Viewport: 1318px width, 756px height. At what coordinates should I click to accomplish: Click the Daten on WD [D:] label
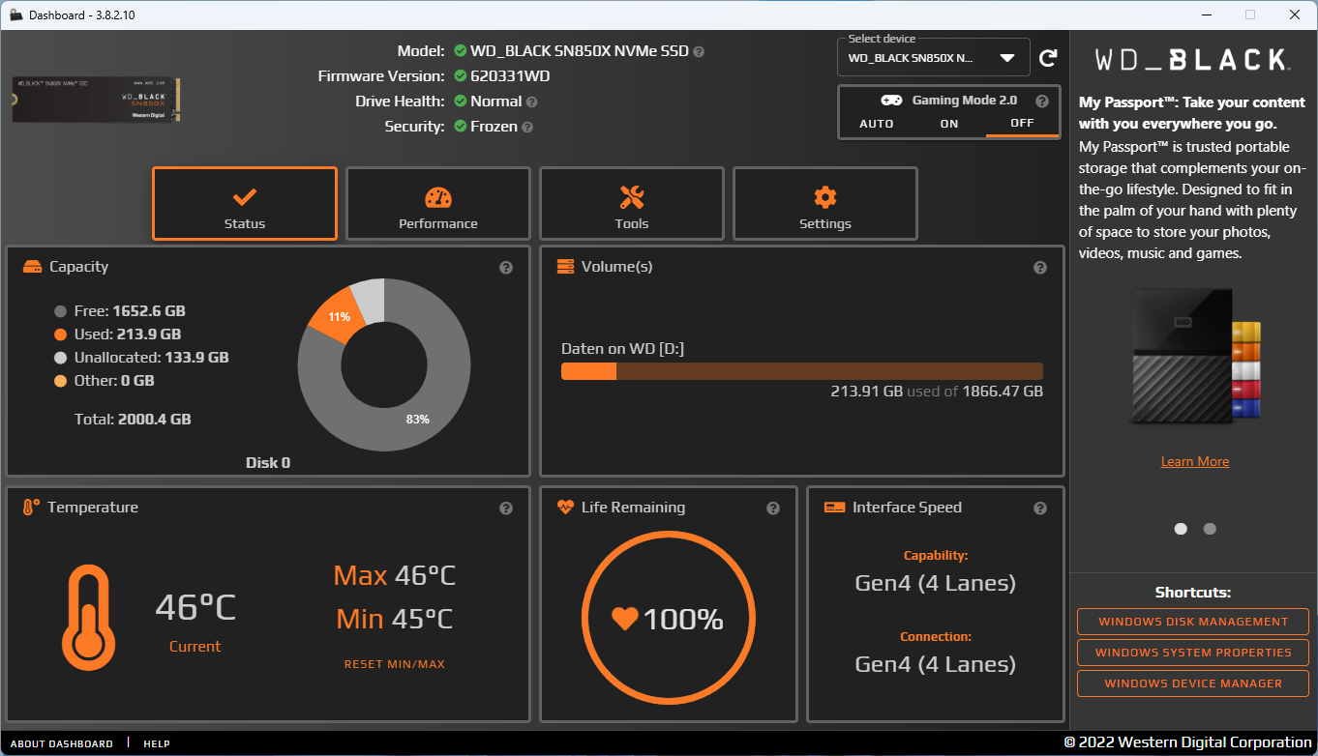[623, 349]
